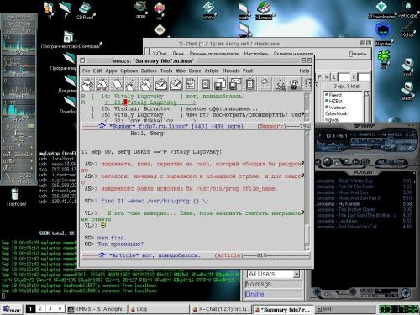The image size is (420, 315).
Task: Launch the XEmacs desktop icon
Action: pyautogui.click(x=264, y=11)
